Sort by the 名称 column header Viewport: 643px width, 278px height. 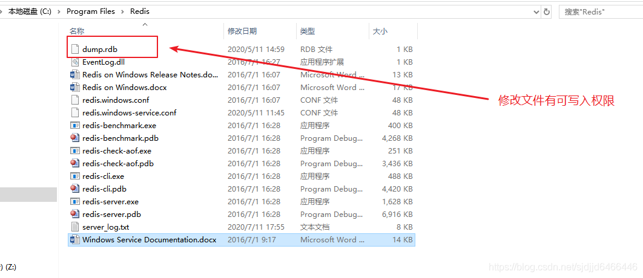(77, 31)
